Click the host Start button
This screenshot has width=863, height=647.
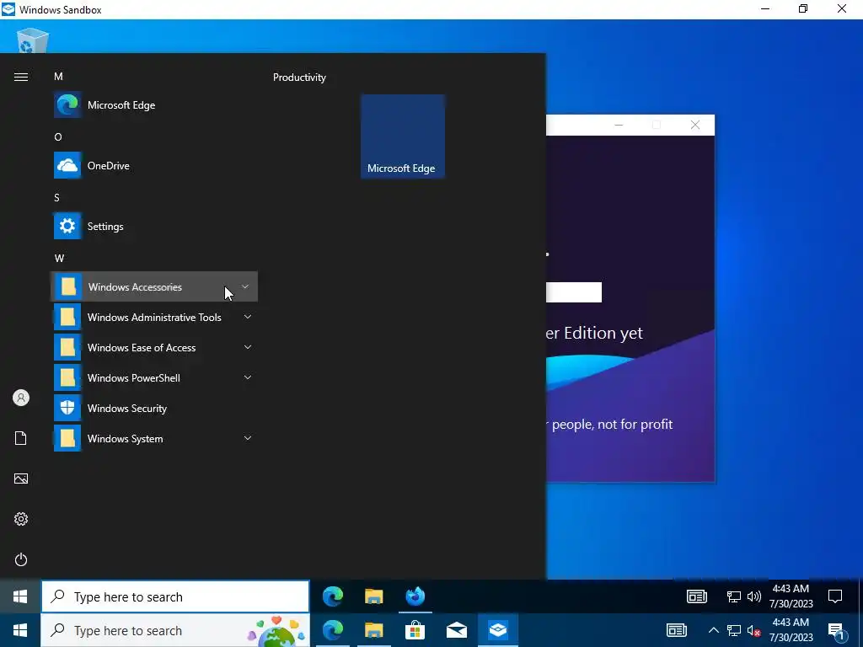point(20,630)
